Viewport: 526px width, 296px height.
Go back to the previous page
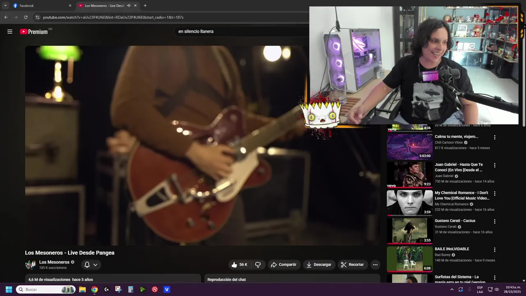click(6, 17)
